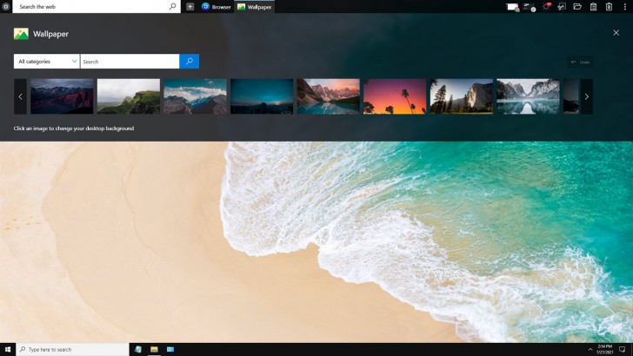This screenshot has width=633, height=356.
Task: Show previous wallpapers with left arrow
Action: point(20,96)
